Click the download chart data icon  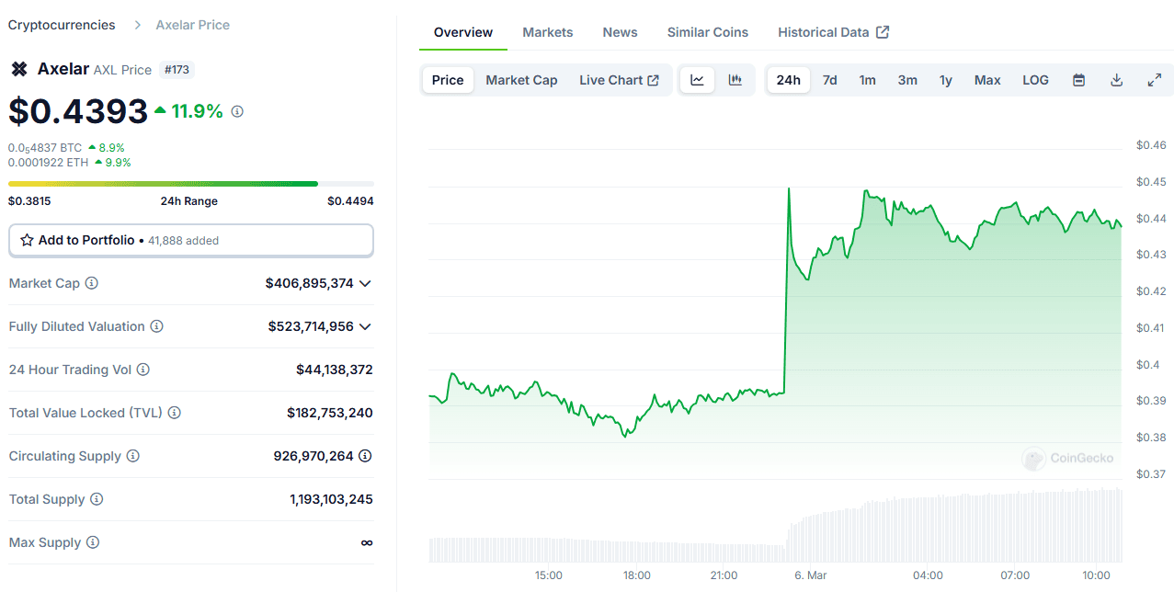(1117, 80)
